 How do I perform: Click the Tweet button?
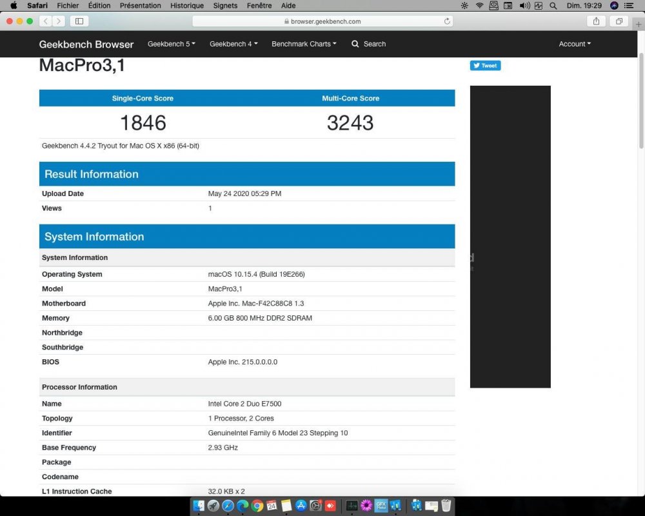click(485, 65)
